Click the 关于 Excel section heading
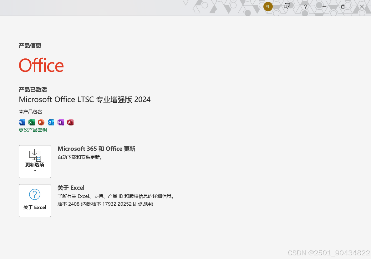Image resolution: width=371 pixels, height=259 pixels. [71, 188]
